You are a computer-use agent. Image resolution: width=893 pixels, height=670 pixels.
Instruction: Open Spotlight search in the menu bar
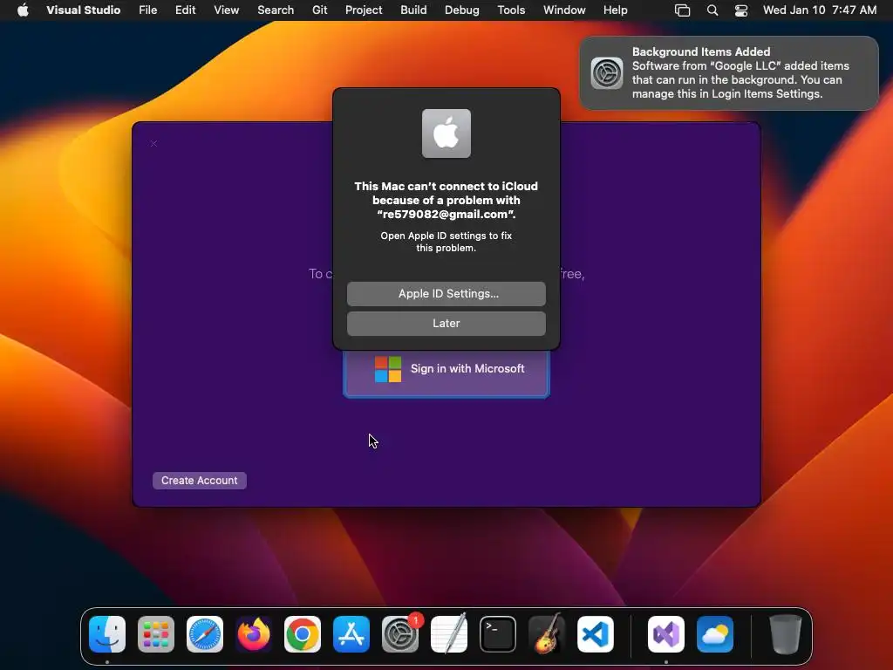coord(712,10)
